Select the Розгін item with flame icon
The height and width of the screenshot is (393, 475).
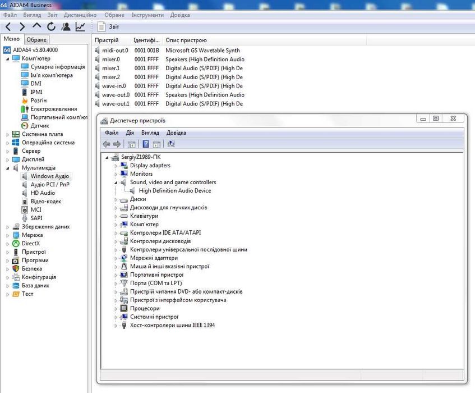click(39, 100)
